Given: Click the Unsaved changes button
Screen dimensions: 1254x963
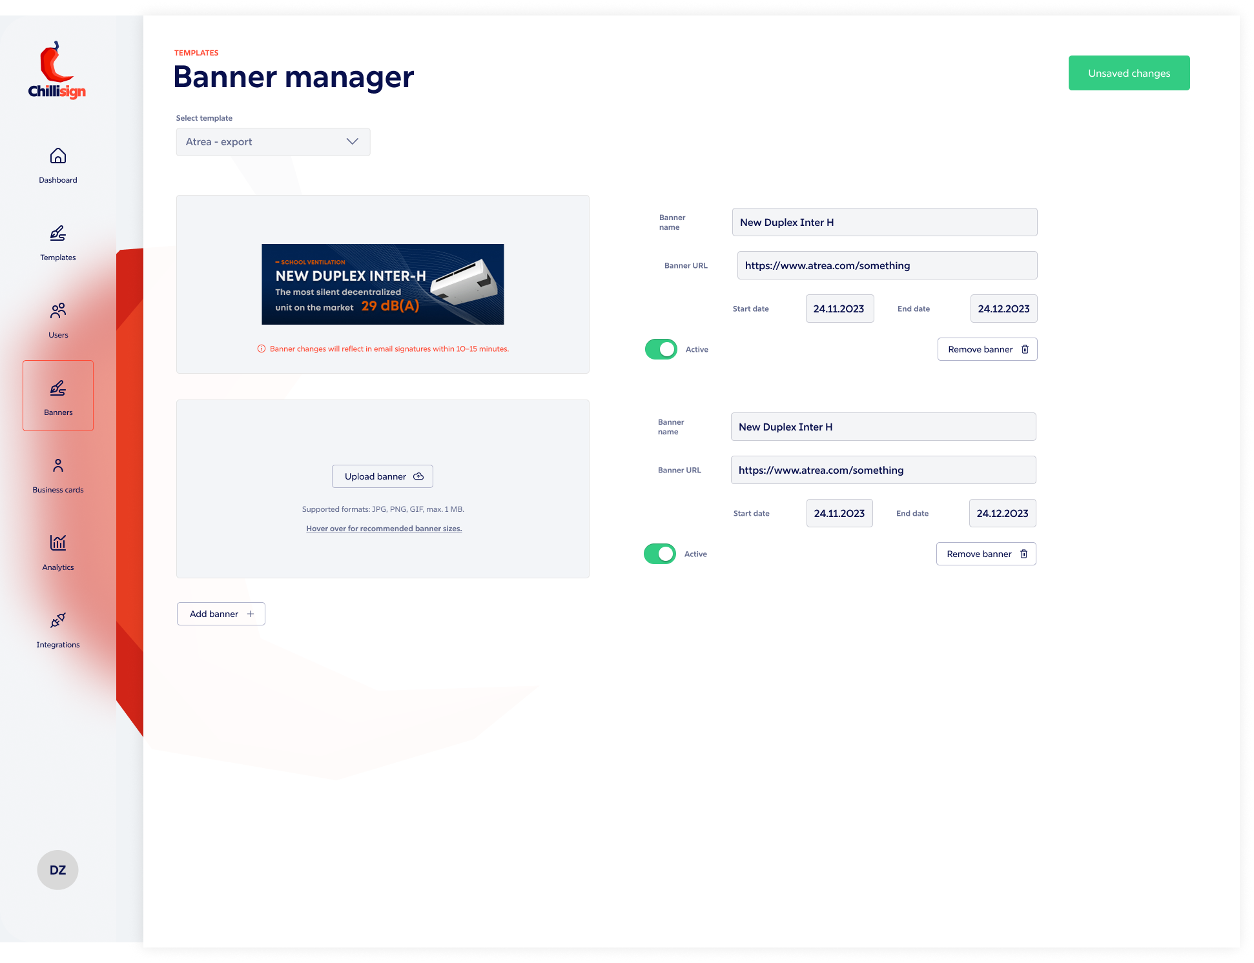Looking at the screenshot, I should click(x=1129, y=73).
